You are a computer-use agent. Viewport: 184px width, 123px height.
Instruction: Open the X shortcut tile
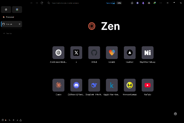coord(76,53)
